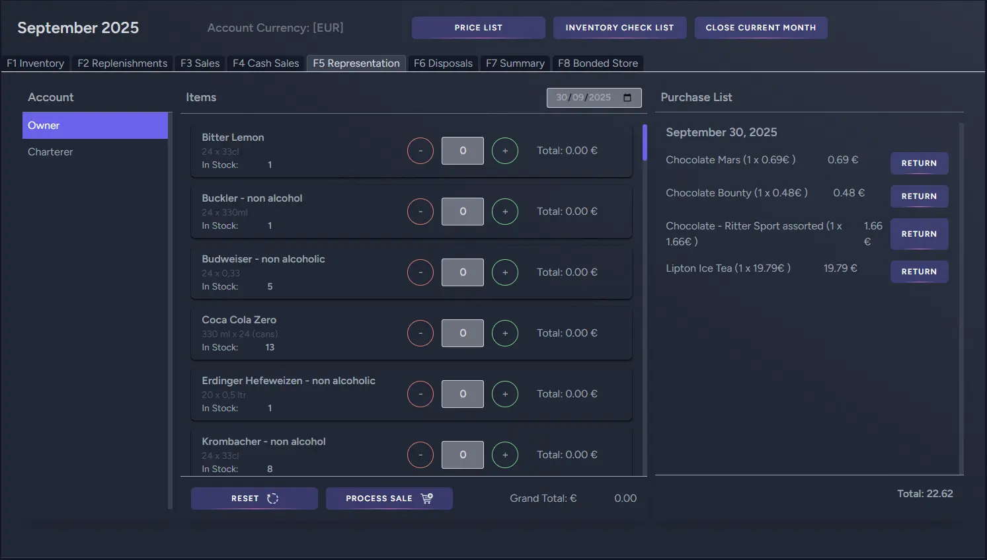Increase Bitter Lemon quantity with plus icon
The image size is (987, 560).
tap(505, 151)
